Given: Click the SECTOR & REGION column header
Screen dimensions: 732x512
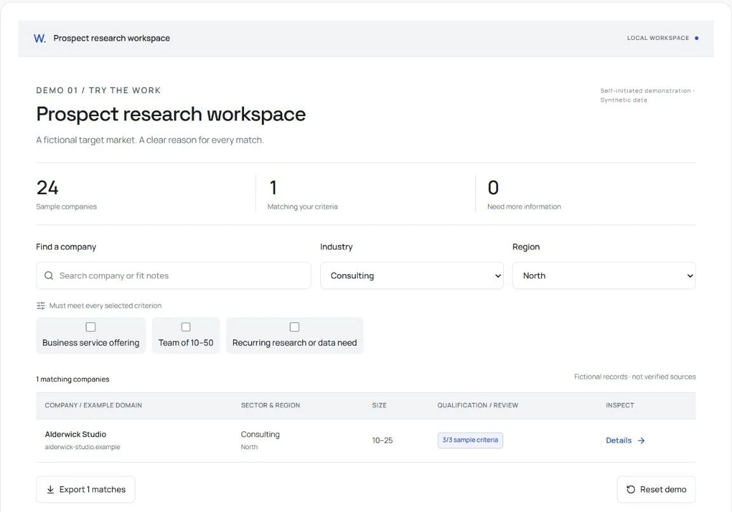Looking at the screenshot, I should 270,405.
